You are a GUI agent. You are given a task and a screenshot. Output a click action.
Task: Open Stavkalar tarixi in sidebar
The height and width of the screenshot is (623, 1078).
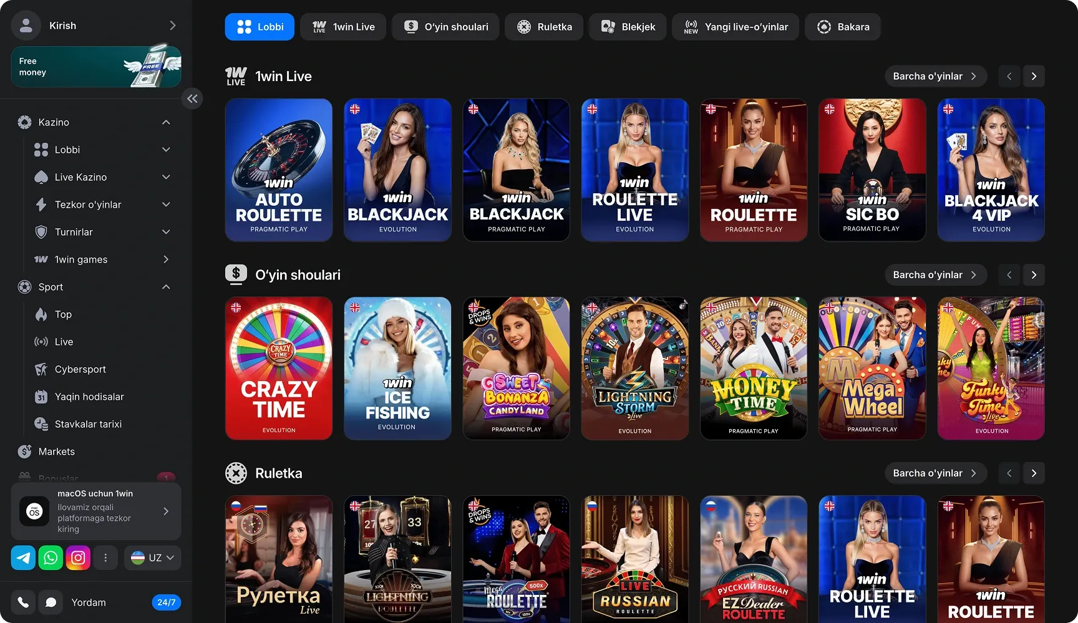point(88,424)
